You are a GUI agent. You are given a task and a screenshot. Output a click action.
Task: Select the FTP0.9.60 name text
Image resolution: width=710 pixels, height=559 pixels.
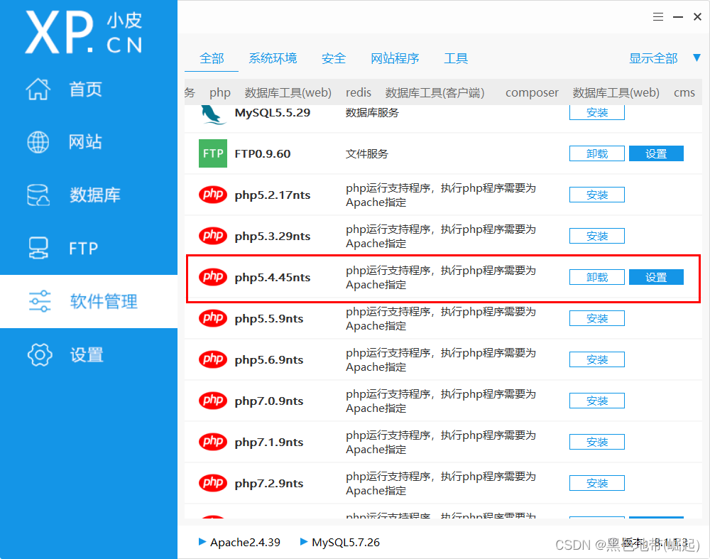click(x=262, y=154)
